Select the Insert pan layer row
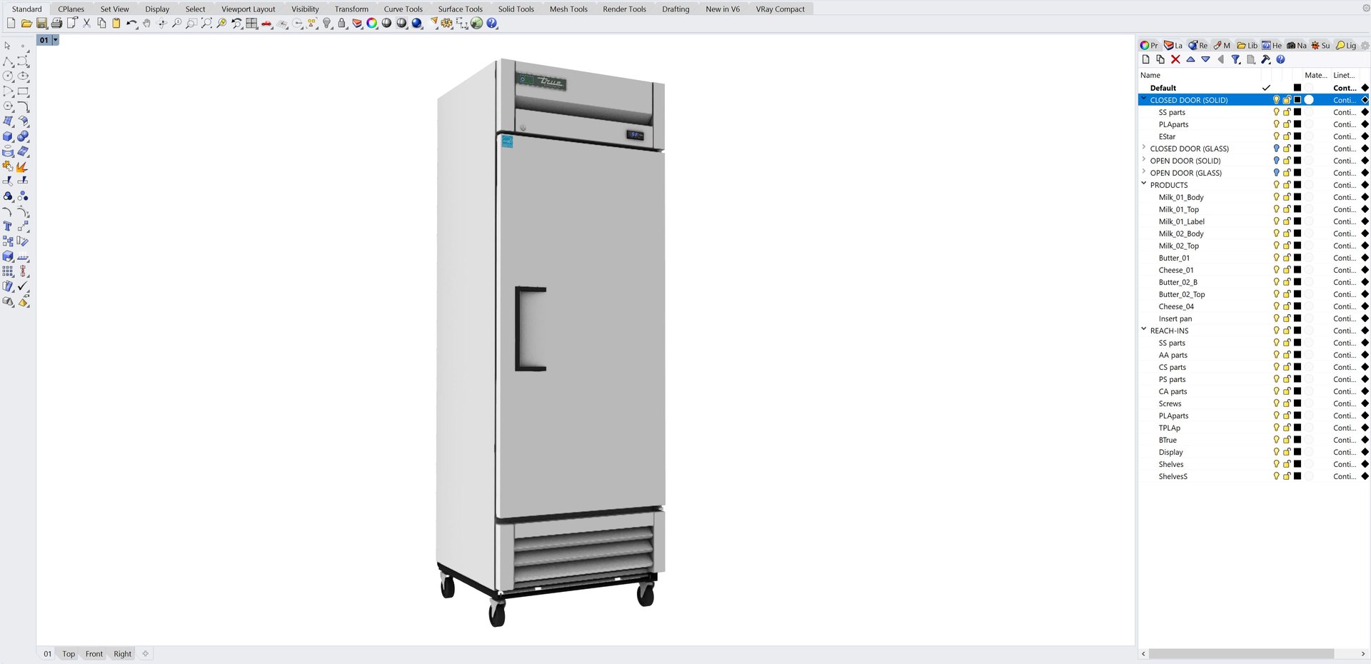 click(x=1253, y=318)
